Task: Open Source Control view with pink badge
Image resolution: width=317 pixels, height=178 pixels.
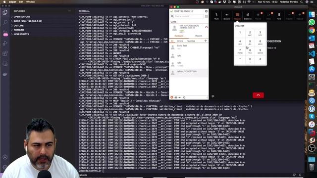Action: [x=5, y=33]
